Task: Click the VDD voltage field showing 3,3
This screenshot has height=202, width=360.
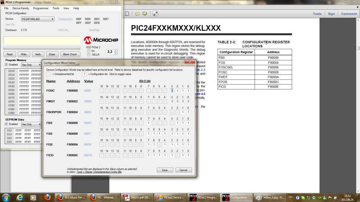Action: [x=110, y=52]
